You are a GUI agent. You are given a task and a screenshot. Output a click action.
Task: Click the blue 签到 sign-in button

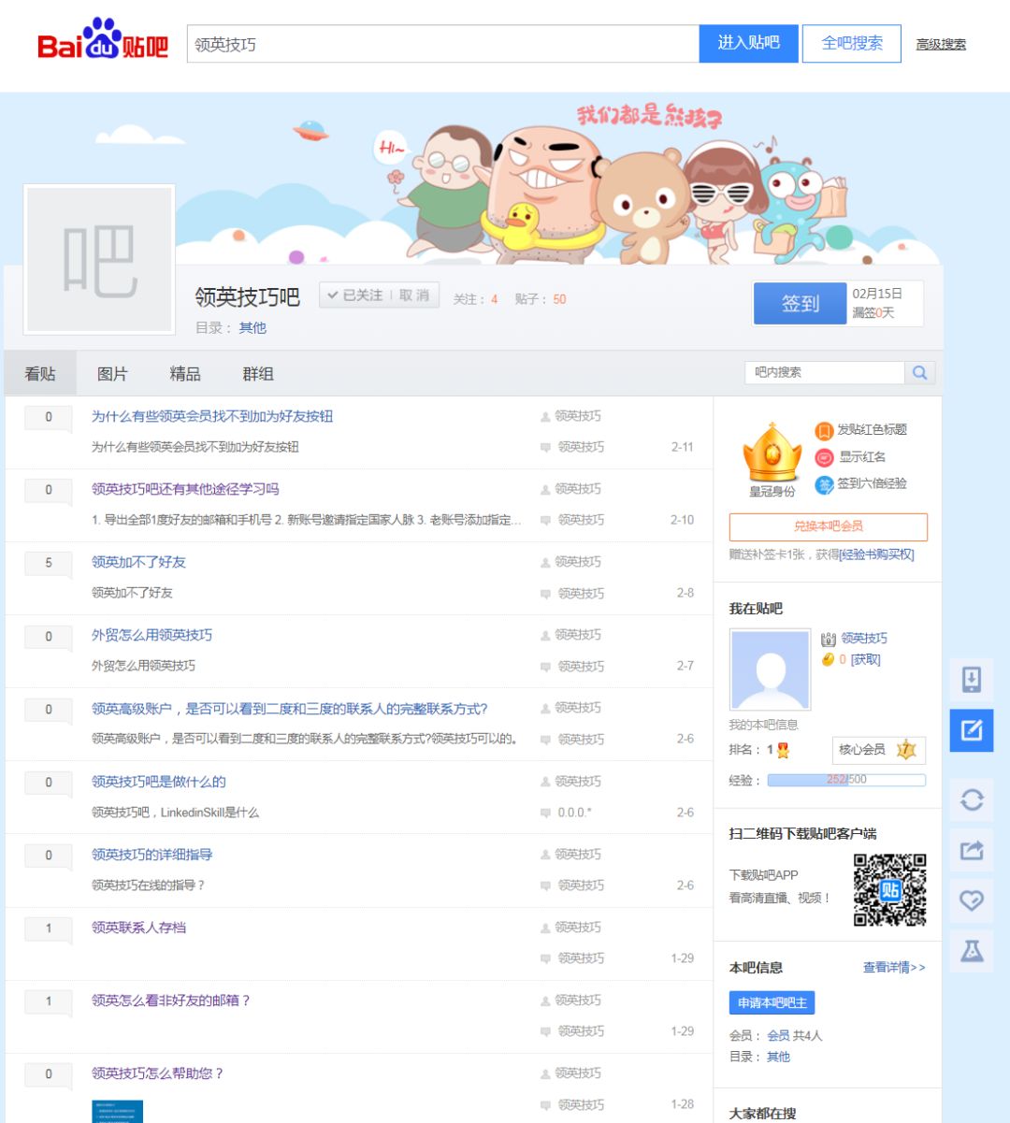(800, 303)
